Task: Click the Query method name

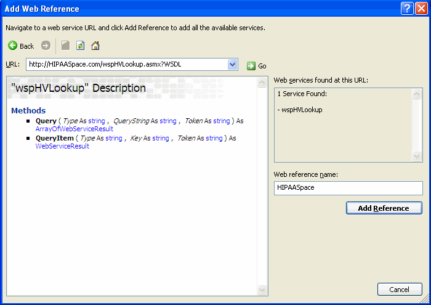Action: click(46, 121)
